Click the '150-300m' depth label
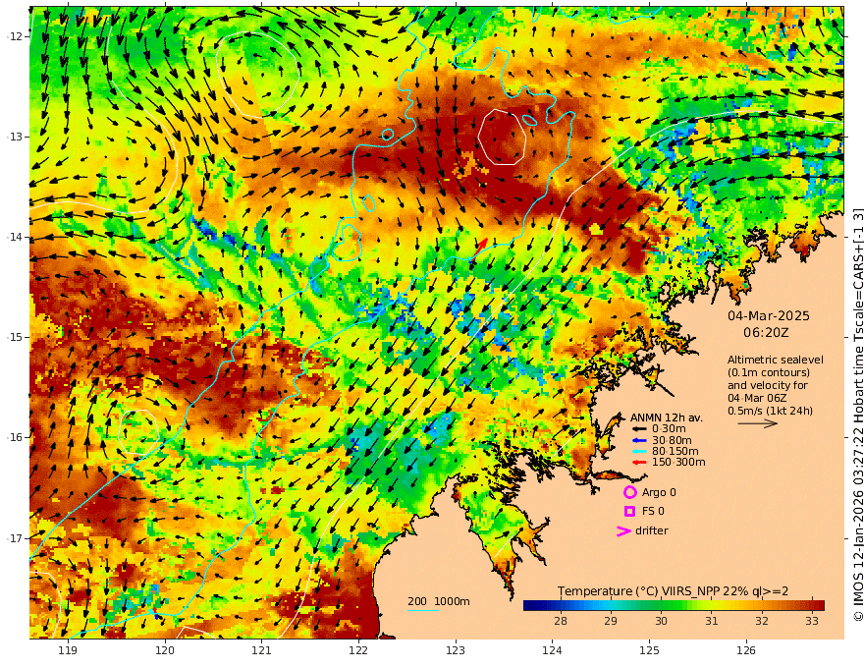 pyautogui.click(x=678, y=463)
